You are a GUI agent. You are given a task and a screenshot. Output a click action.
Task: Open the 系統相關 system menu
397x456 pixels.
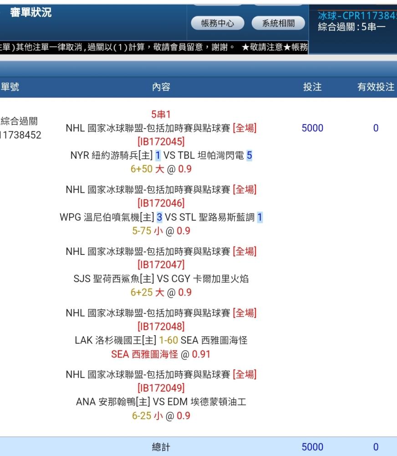coord(278,23)
